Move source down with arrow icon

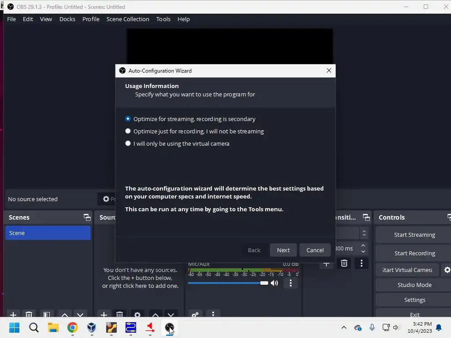[x=171, y=314]
